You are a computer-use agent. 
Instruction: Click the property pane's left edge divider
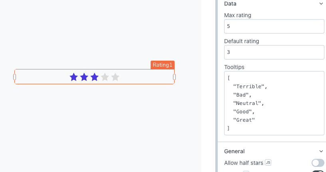click(x=217, y=86)
